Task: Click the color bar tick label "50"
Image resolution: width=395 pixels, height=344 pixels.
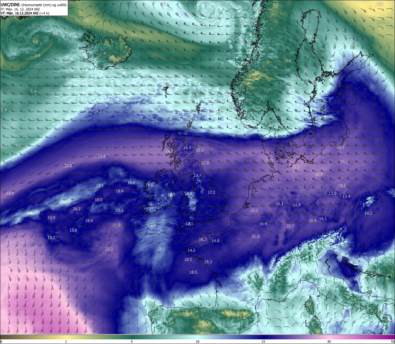Action: 393,342
